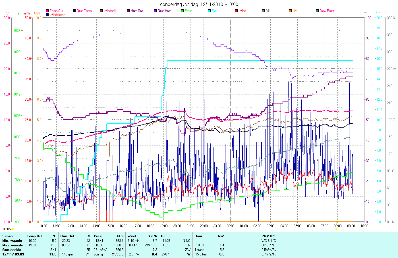Image resolution: width=398 pixels, height=258 pixels.
Task: Click the Rain column header in statistics
Action: point(198,236)
